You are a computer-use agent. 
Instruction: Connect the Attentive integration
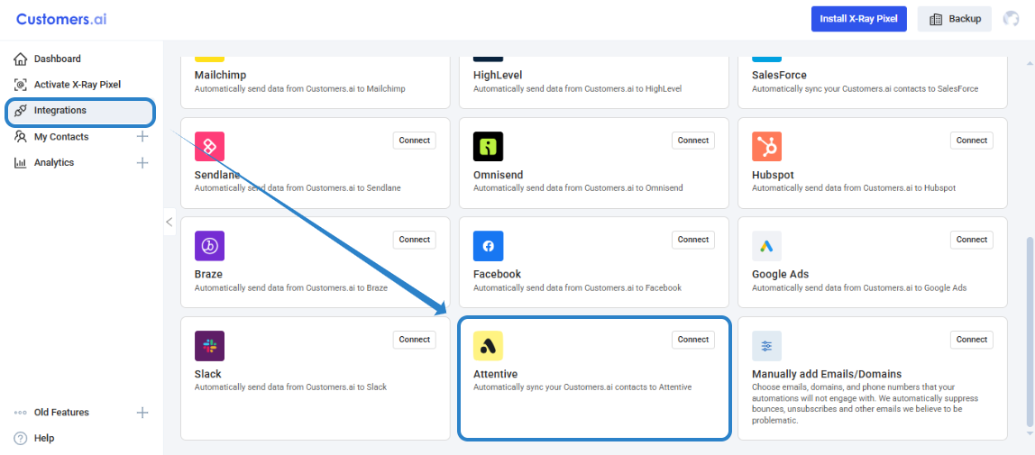coord(693,340)
